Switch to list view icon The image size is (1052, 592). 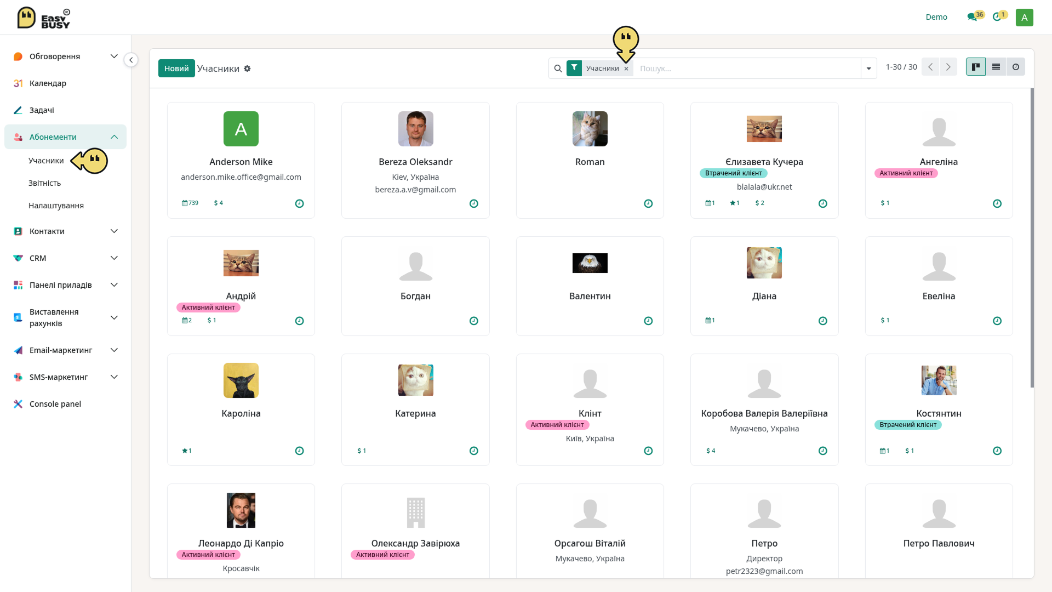(996, 67)
